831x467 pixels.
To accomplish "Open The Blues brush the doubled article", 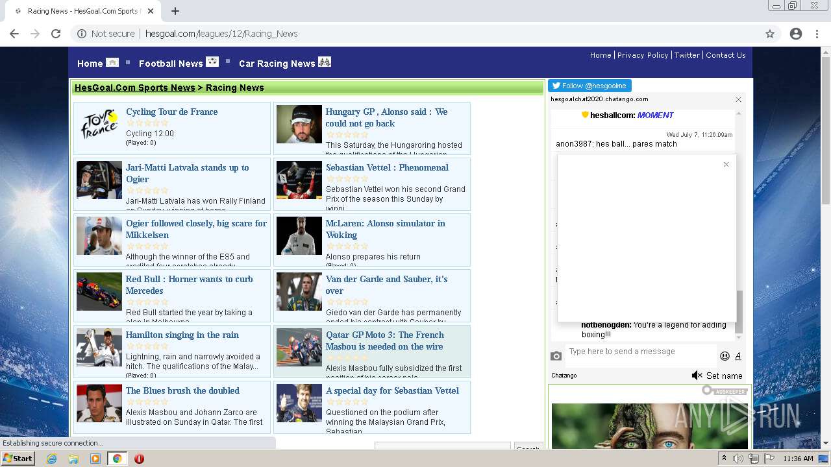I will click(182, 390).
